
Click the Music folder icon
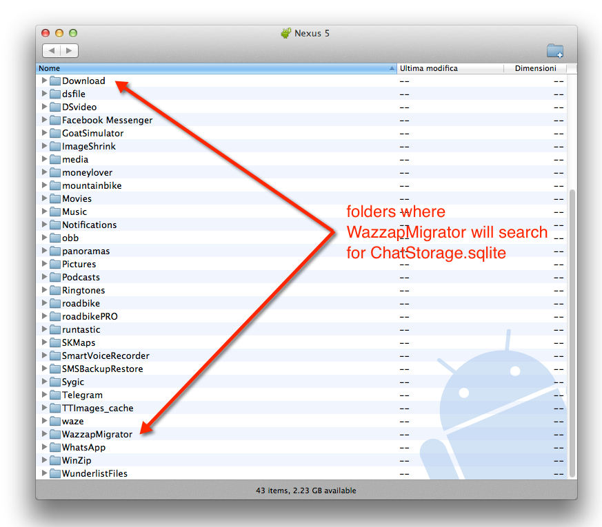(55, 211)
